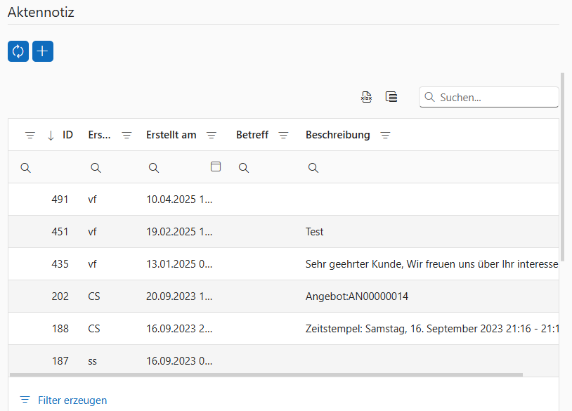The height and width of the screenshot is (411, 572).
Task: Click filter operation icon under Erstellt am
Action: 154,168
